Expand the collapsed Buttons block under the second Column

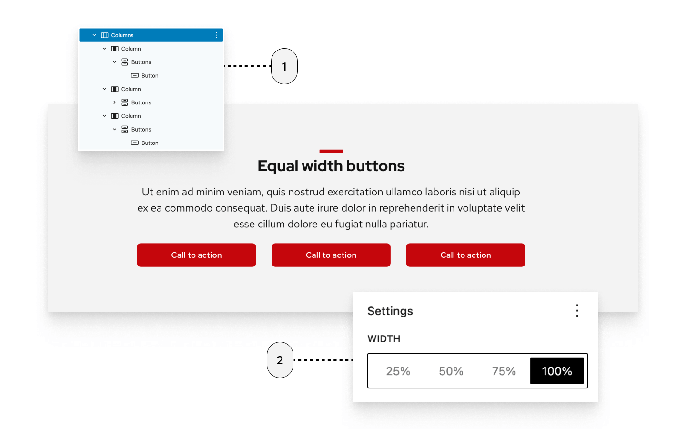[x=114, y=102]
